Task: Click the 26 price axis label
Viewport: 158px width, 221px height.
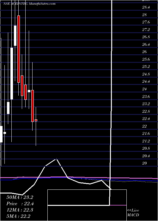Action: (144, 52)
